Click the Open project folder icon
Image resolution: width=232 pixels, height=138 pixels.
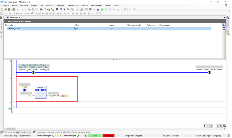(5, 9)
